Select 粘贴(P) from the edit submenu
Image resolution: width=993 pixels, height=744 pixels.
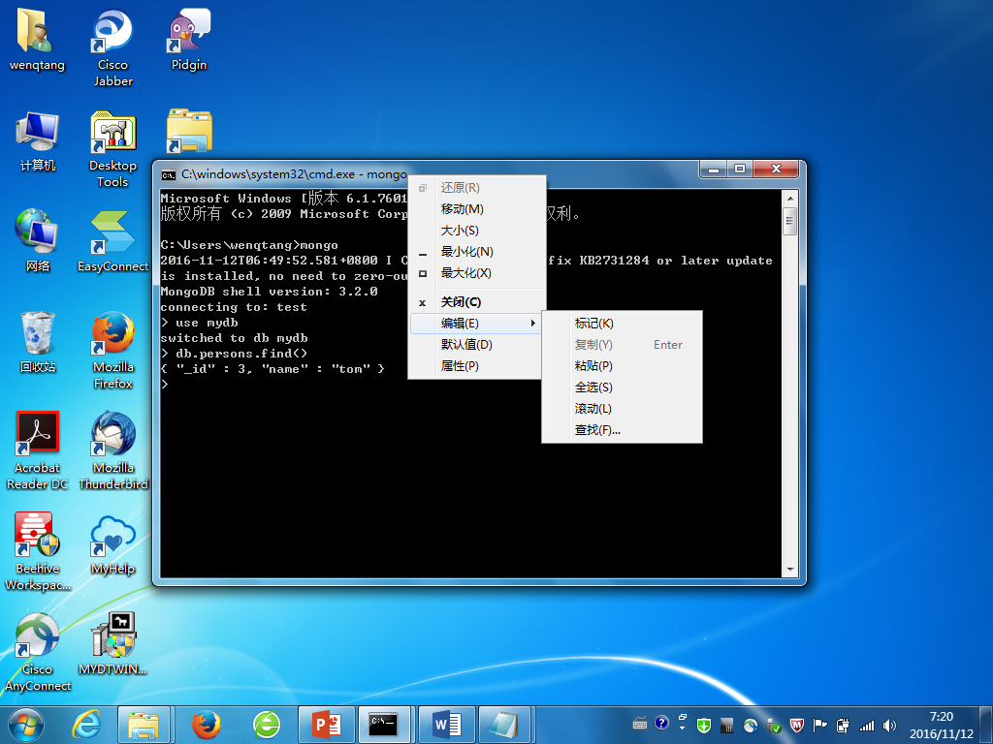coord(593,366)
